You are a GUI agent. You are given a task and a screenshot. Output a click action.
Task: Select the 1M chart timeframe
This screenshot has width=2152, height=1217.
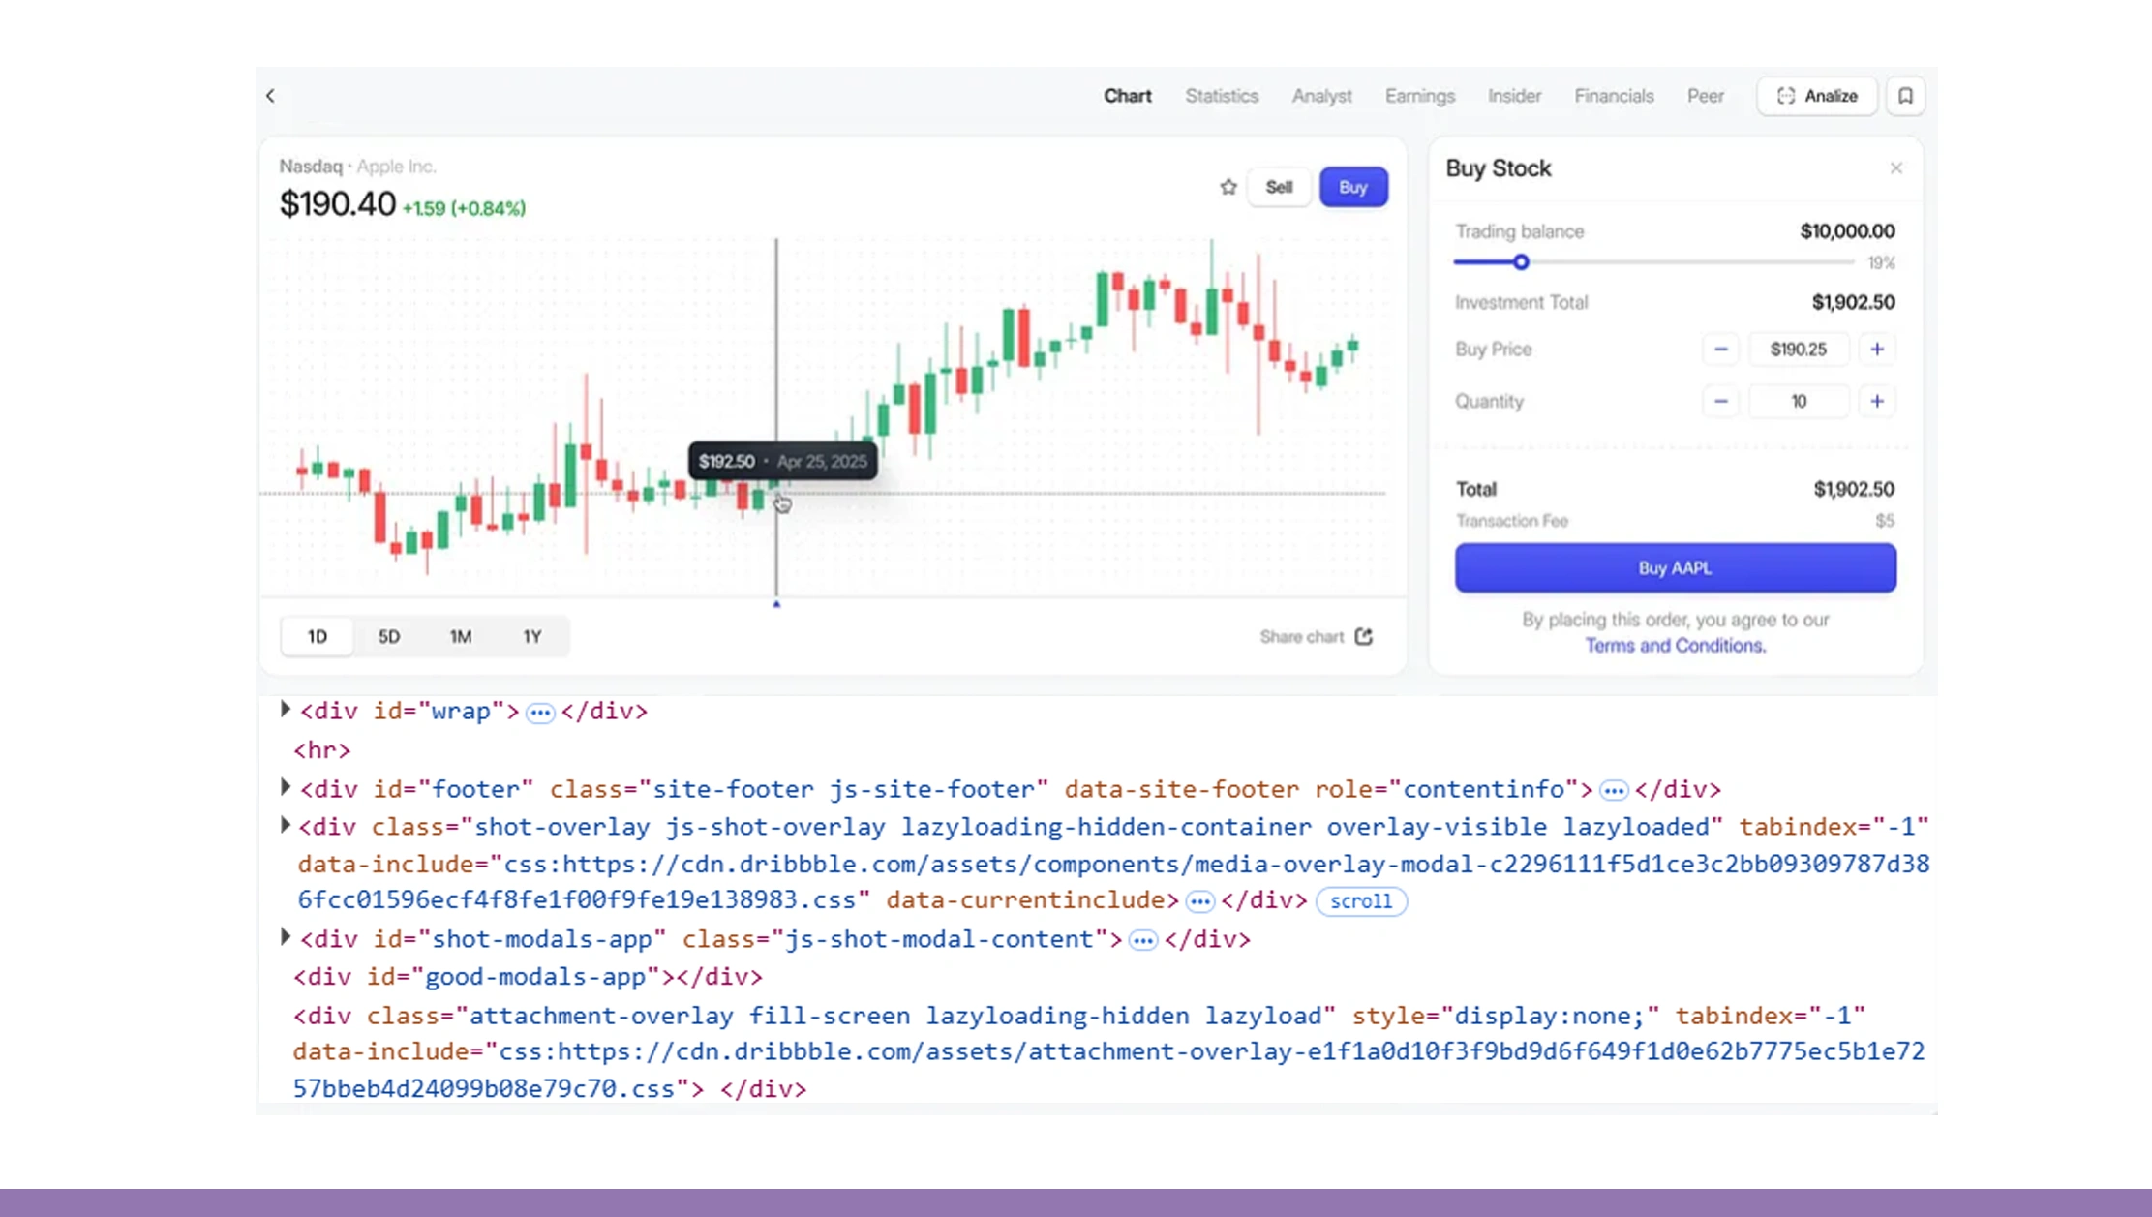click(460, 636)
